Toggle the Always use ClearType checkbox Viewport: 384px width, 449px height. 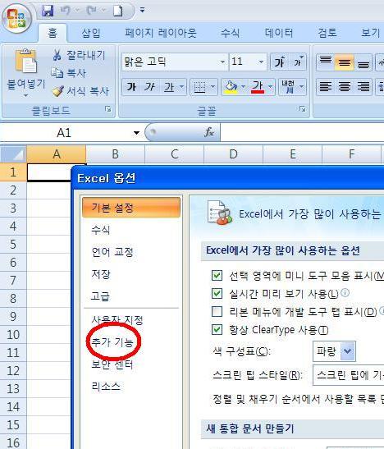pos(217,330)
